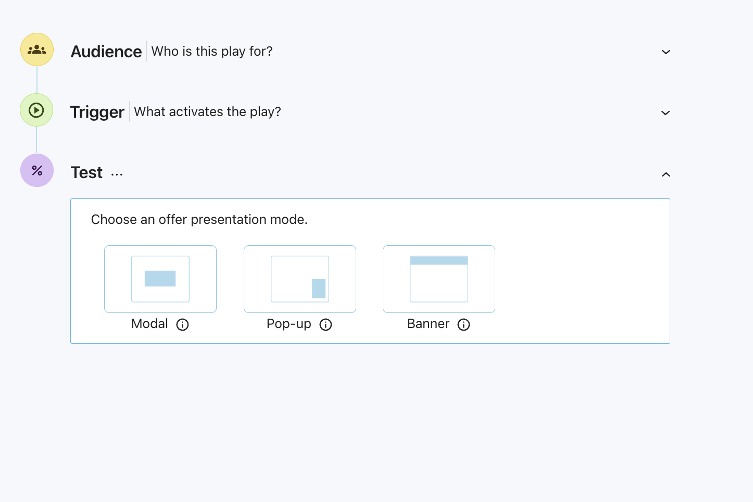
Task: Select the Banner presentation mode card
Action: tap(439, 279)
